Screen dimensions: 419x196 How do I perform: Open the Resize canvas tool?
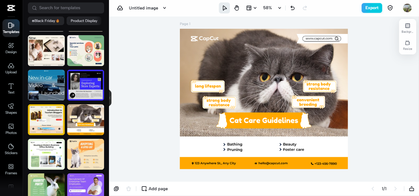(x=408, y=45)
